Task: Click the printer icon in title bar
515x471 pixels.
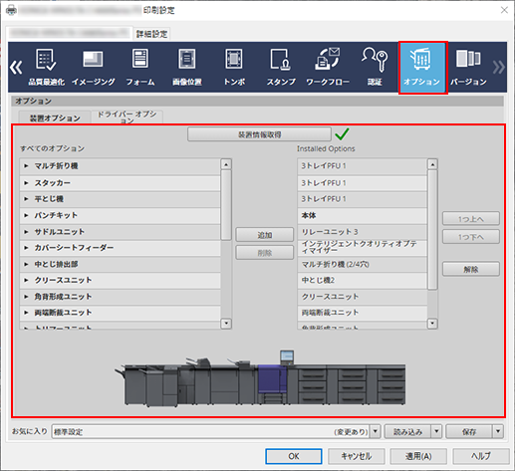Action: coord(11,10)
